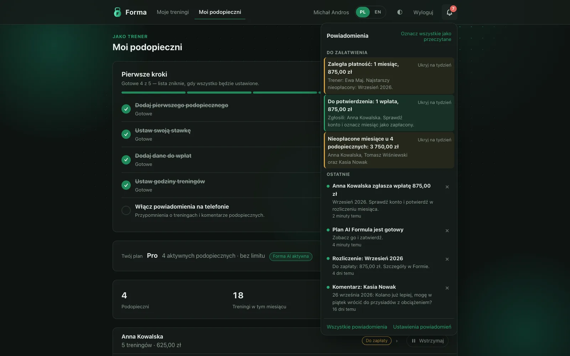Dismiss the Plan AI Formula notification

(x=447, y=231)
